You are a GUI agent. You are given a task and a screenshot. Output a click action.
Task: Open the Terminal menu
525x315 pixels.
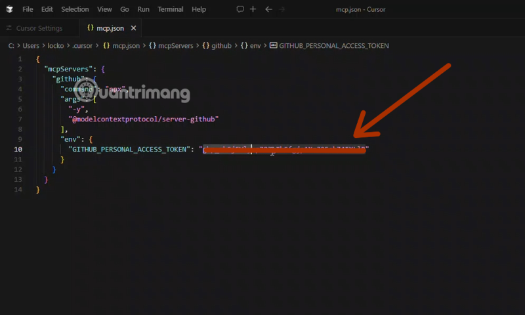pos(170,9)
